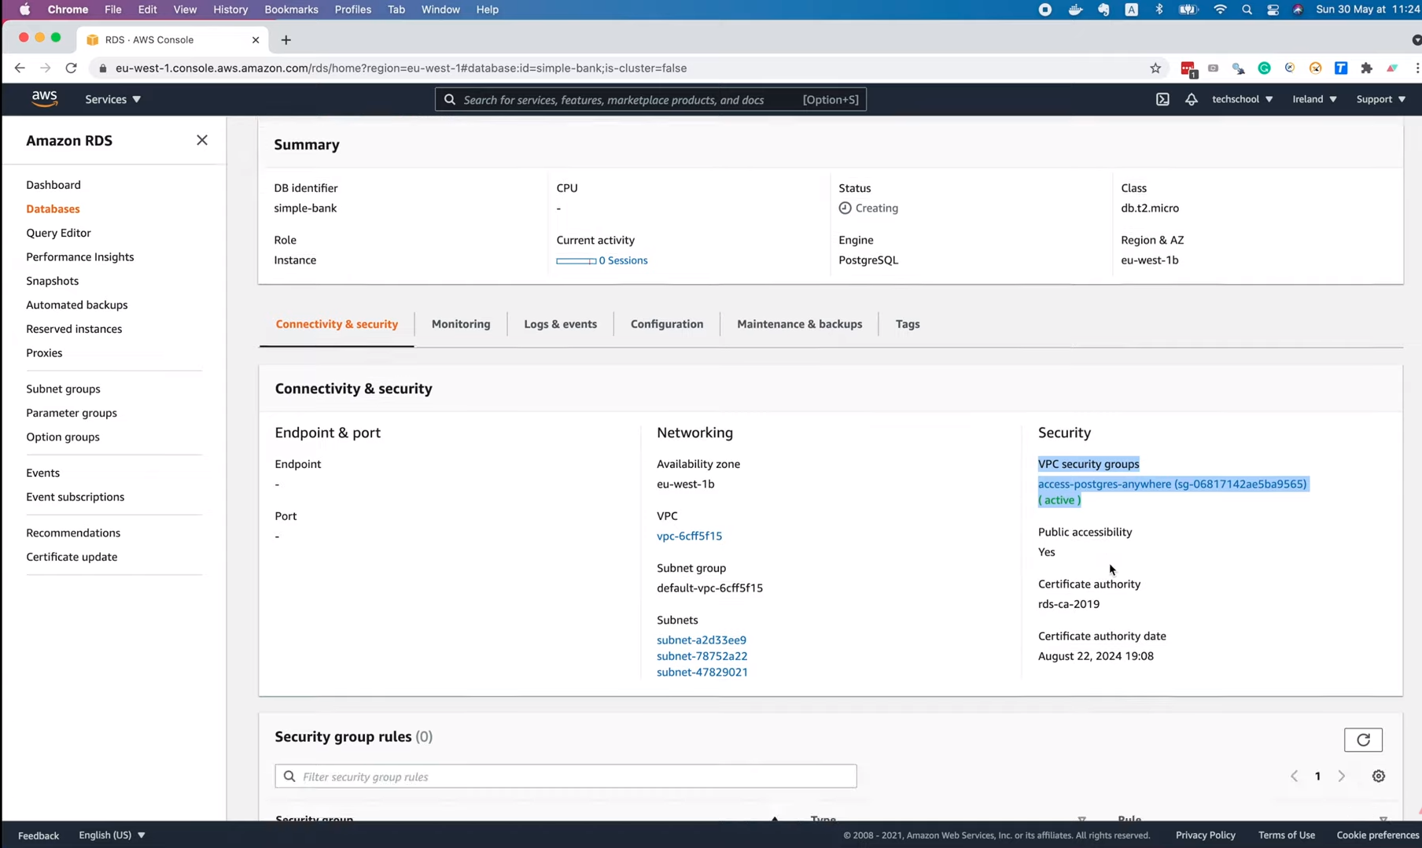1422x848 pixels.
Task: Open the Tags tab
Action: pos(908,324)
